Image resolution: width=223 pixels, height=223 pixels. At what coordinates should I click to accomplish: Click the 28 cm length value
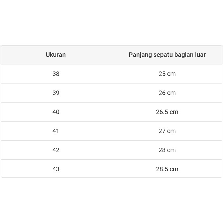[167, 150]
